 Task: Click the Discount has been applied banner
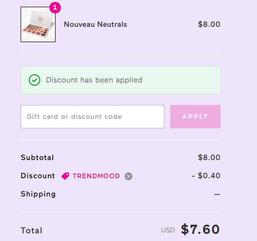point(120,80)
